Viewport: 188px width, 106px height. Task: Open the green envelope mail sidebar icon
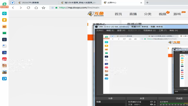click(4, 33)
